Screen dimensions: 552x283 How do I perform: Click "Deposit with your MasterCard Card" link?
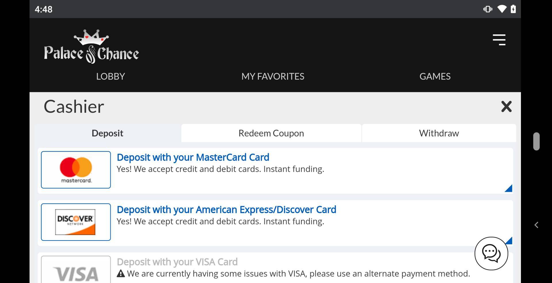(x=193, y=157)
